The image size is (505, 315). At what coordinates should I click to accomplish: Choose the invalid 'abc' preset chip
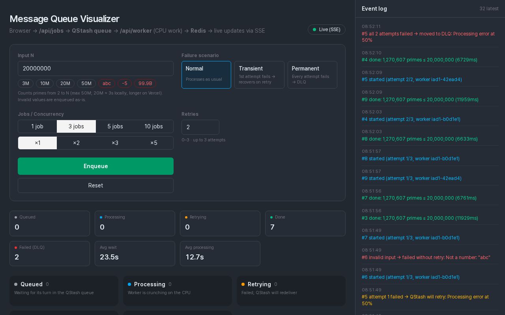[x=107, y=83]
